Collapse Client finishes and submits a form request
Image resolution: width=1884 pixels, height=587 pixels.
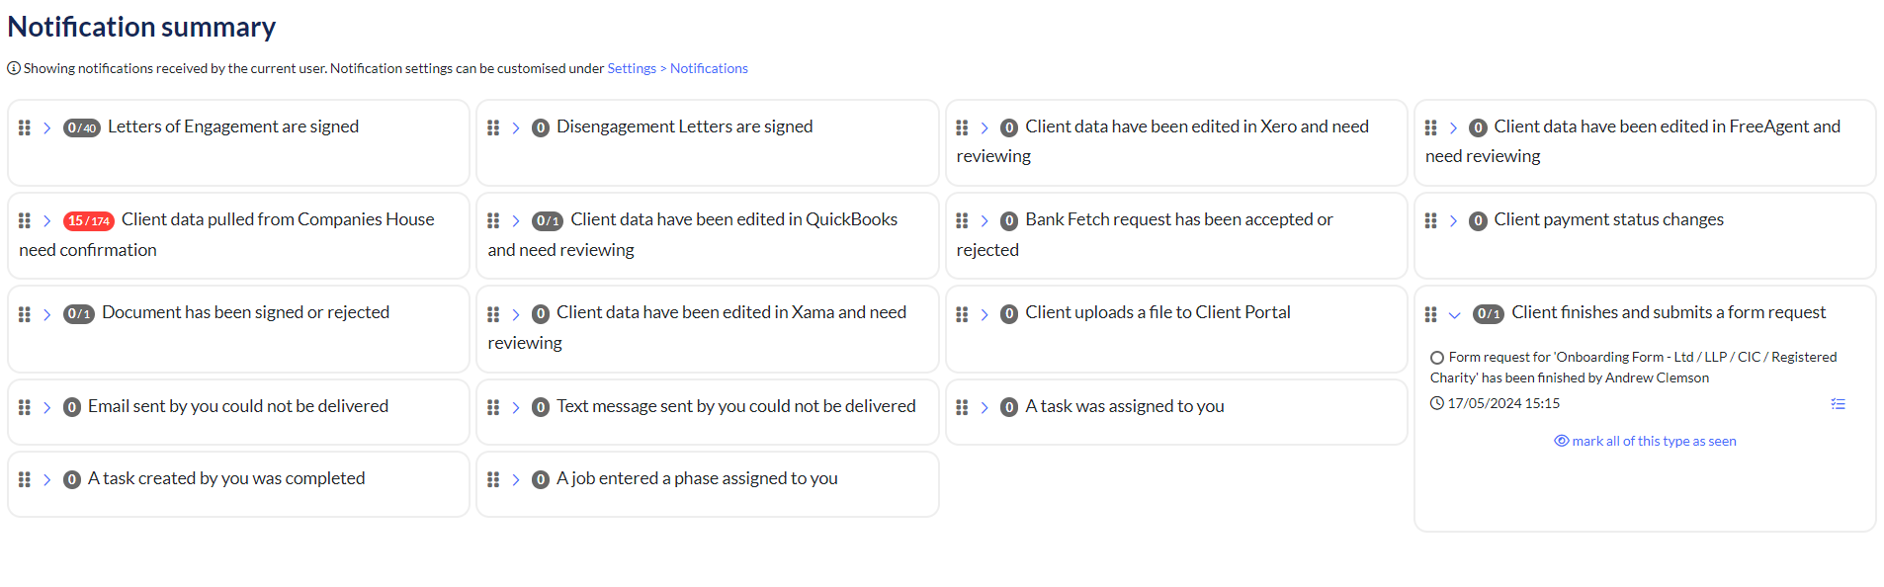point(1454,315)
